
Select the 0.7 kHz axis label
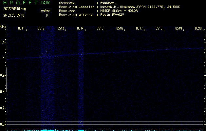click(3, 108)
